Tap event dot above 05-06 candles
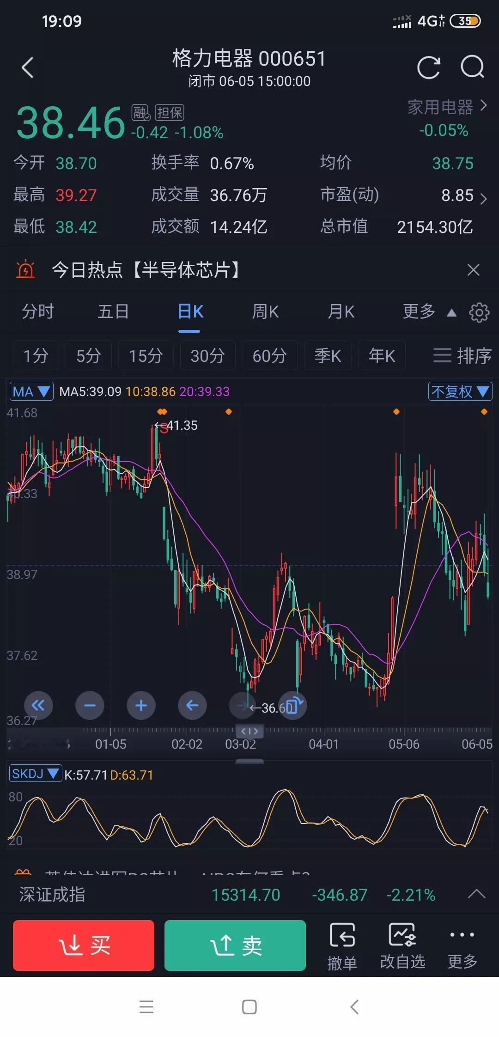Image resolution: width=499 pixels, height=1037 pixels. click(396, 412)
